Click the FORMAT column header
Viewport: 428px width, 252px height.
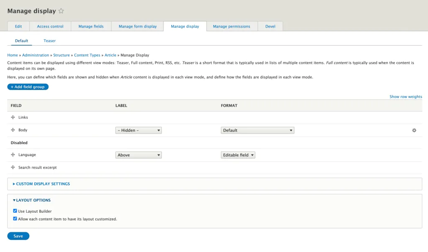[x=229, y=105]
